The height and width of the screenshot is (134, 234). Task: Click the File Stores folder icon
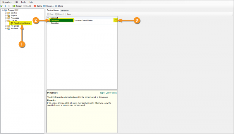(9, 26)
